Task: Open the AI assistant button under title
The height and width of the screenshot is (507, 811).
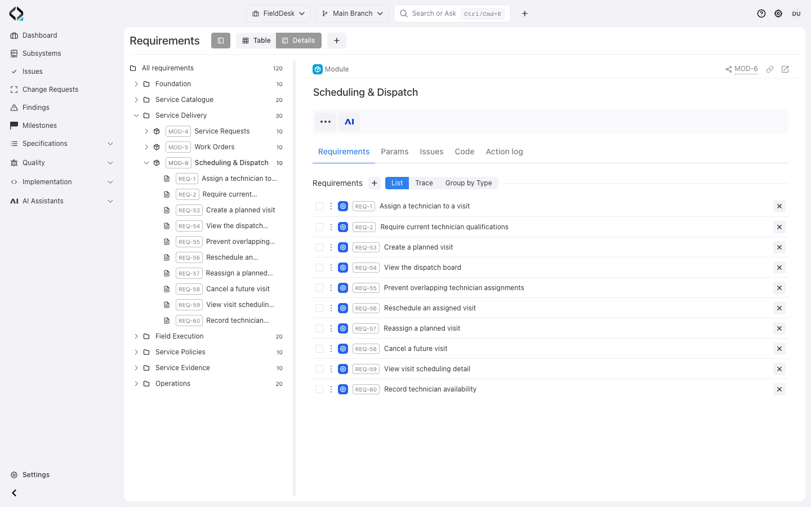Action: click(x=349, y=122)
